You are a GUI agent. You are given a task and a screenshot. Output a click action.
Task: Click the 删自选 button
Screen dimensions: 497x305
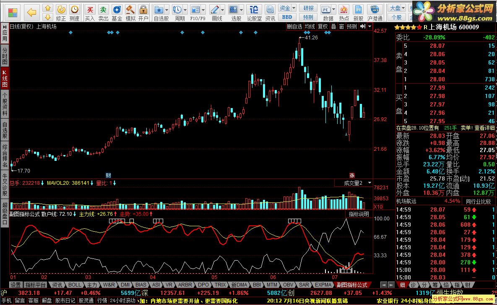[x=294, y=27]
